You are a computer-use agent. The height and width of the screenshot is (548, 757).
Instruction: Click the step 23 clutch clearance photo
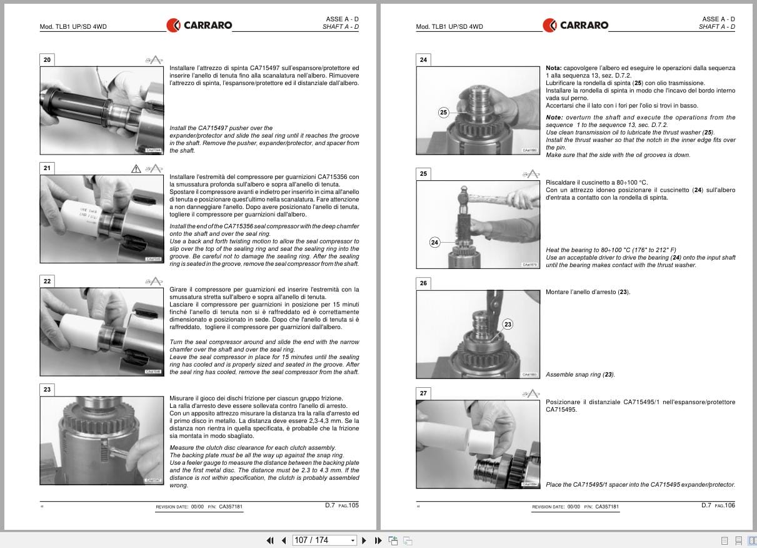(101, 440)
